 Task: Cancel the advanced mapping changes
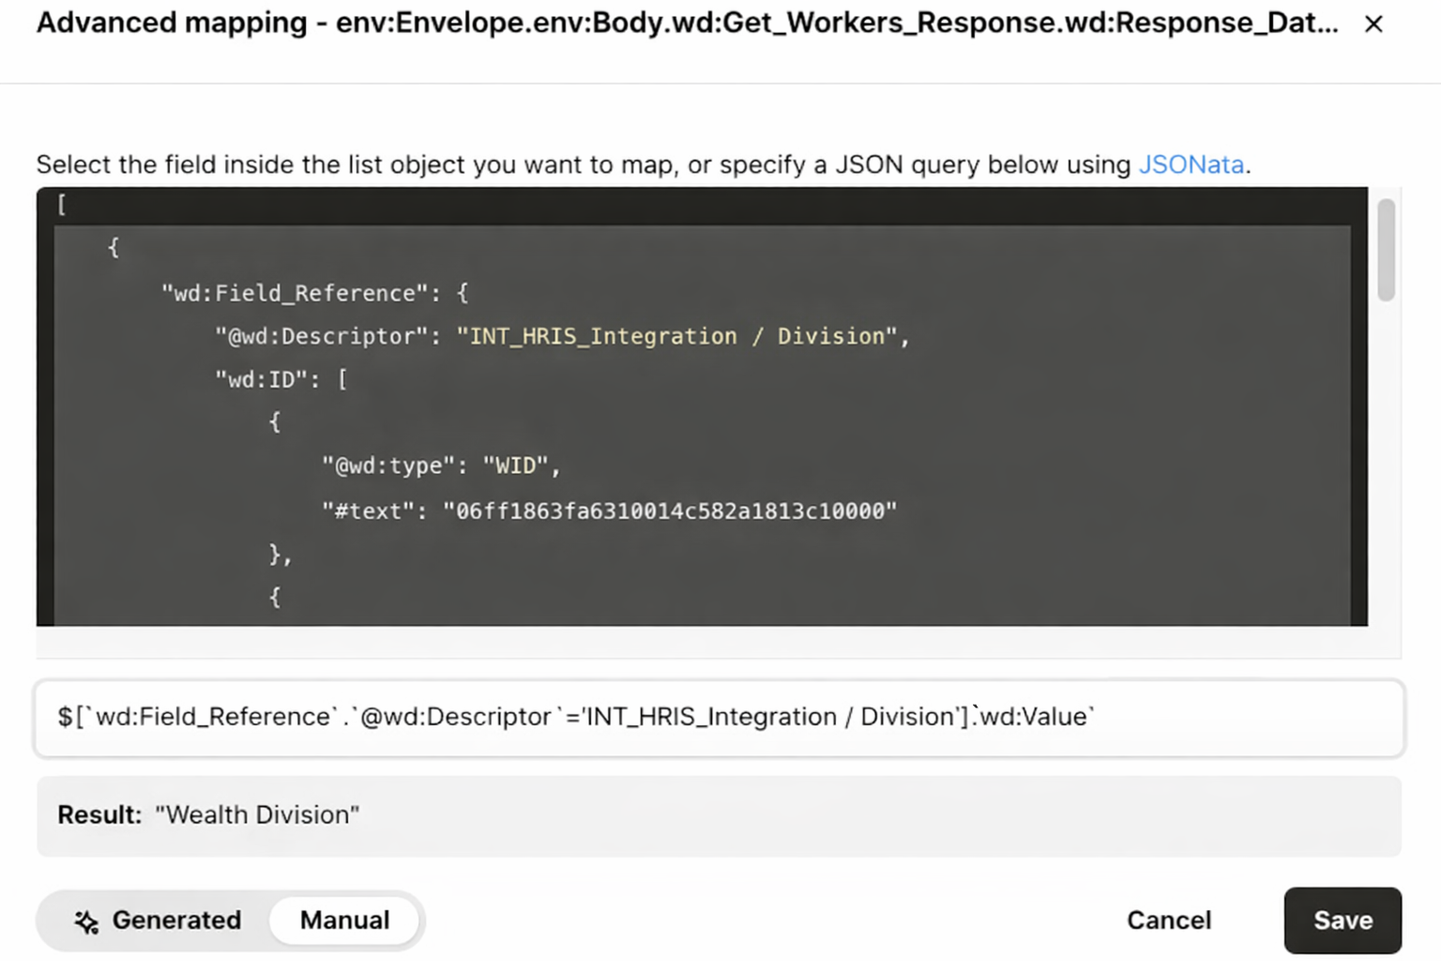pos(1168,921)
